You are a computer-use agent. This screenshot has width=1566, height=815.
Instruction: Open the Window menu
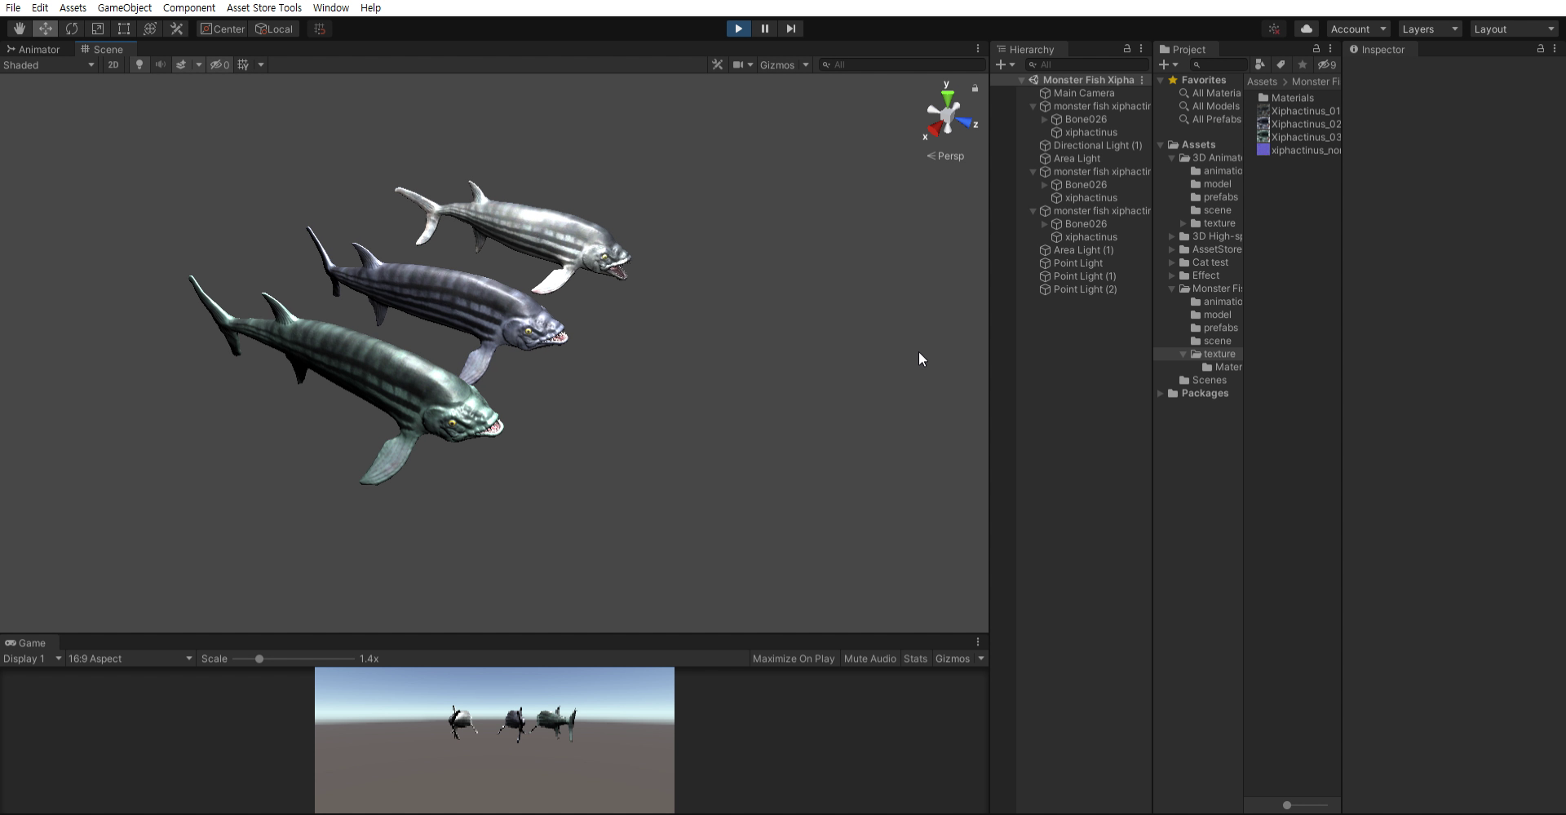click(330, 7)
